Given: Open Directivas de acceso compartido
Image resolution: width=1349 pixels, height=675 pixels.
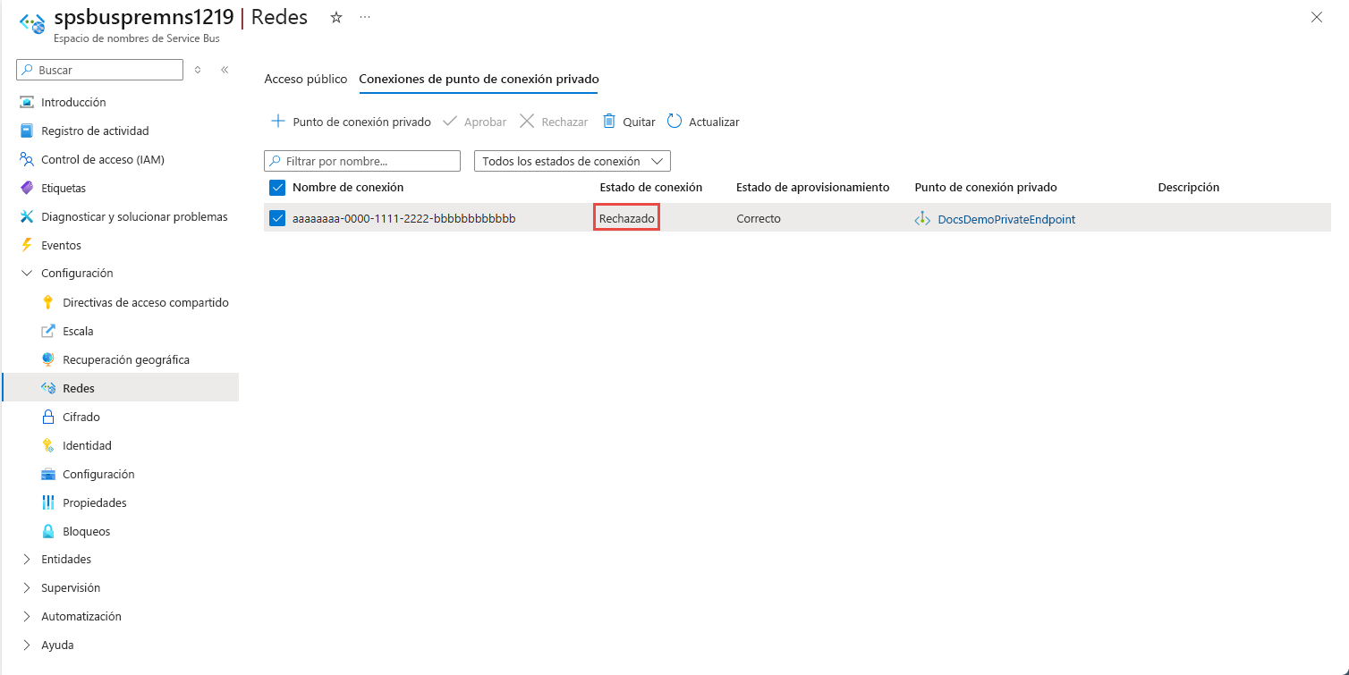Looking at the screenshot, I should point(146,302).
